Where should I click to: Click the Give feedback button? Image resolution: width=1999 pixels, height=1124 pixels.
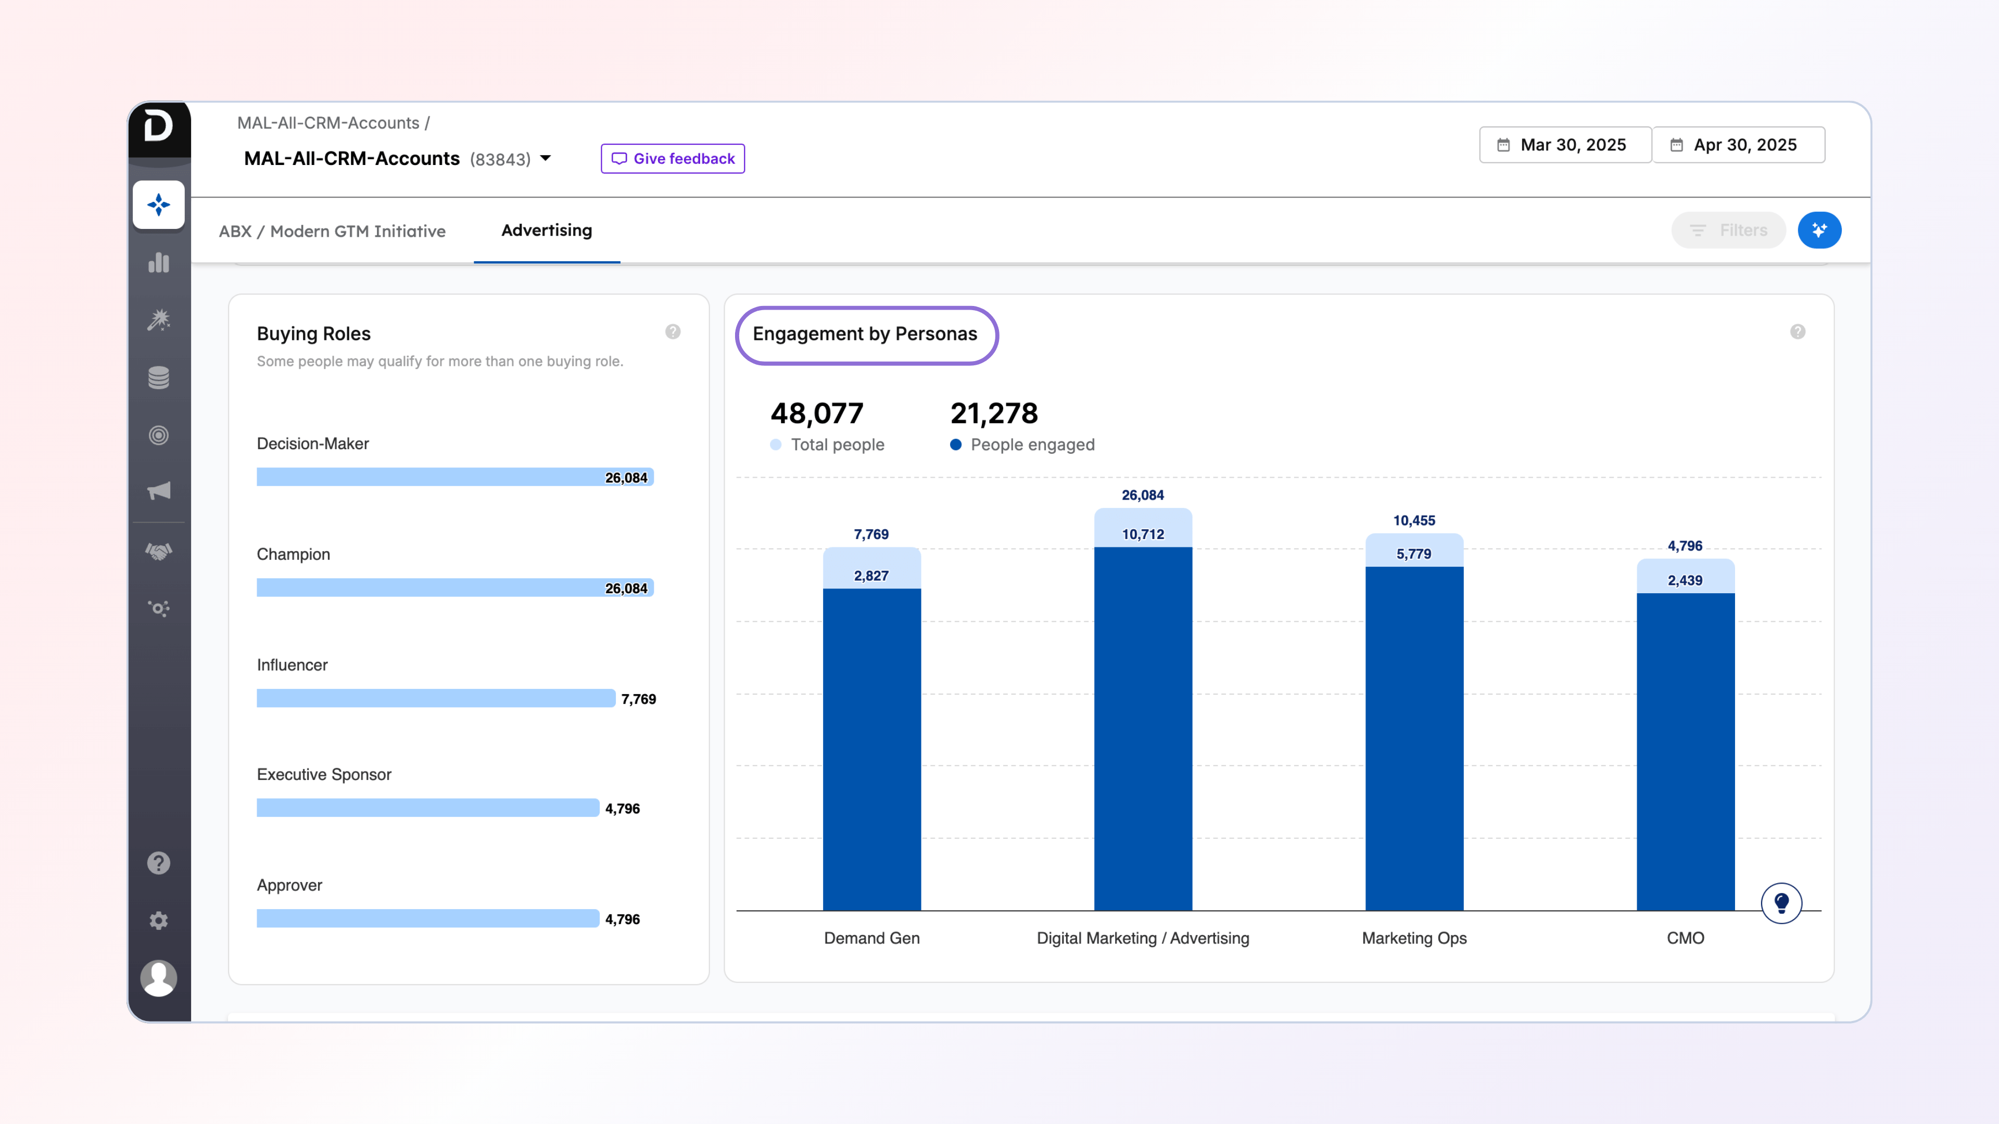click(672, 158)
